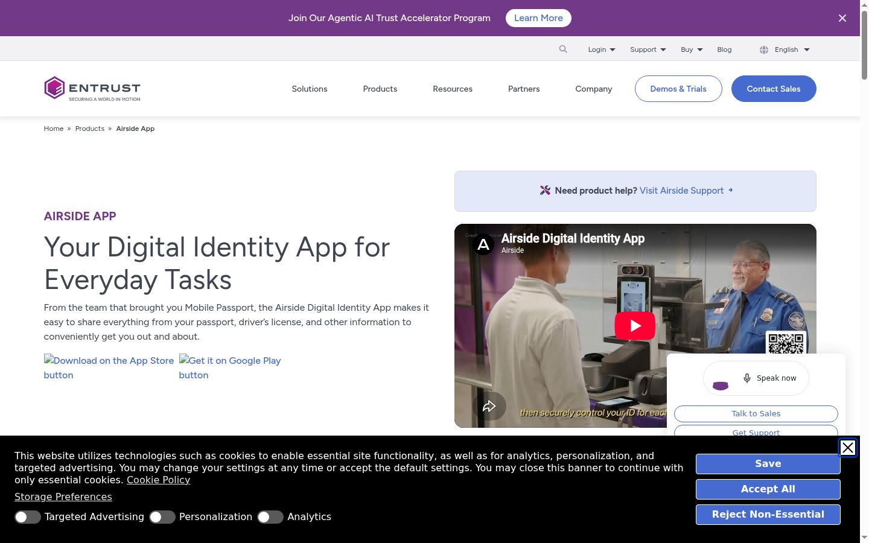Click the page vertical scrollbar
869x543 pixels.
pyautogui.click(x=864, y=271)
